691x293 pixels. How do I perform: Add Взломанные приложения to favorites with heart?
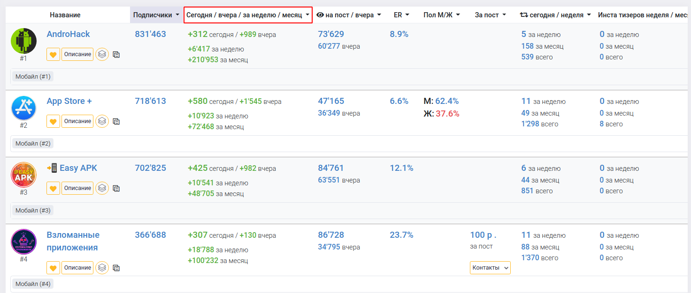point(53,268)
